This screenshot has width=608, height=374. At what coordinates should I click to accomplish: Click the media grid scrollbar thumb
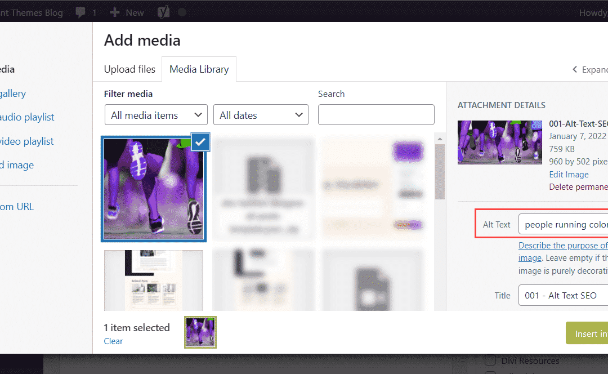pyautogui.click(x=440, y=172)
